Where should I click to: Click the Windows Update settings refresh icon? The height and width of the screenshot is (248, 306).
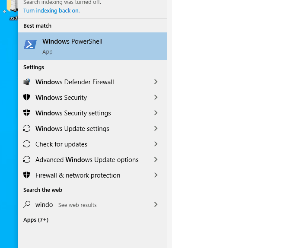pos(27,128)
